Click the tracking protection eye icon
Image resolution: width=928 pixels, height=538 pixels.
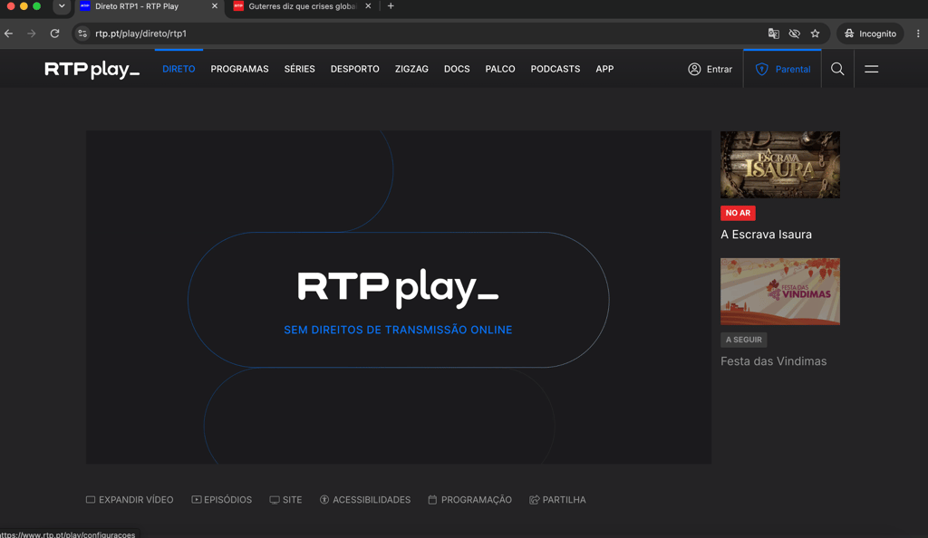coord(794,34)
